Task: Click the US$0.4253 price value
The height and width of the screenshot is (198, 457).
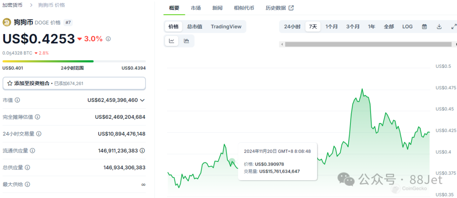Action: pos(39,39)
